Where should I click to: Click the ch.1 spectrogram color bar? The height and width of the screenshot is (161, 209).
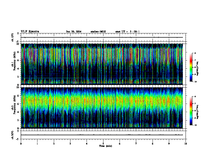click(x=191, y=67)
